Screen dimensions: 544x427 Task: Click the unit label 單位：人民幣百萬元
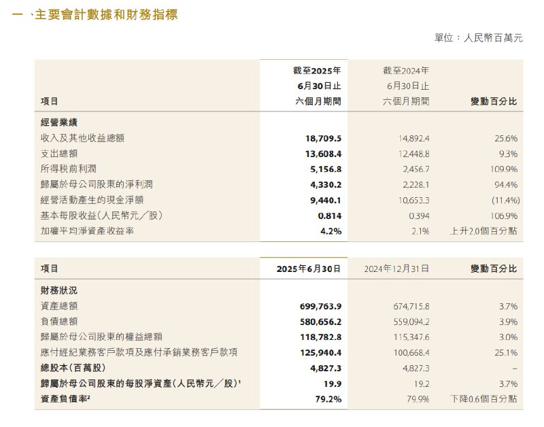click(479, 37)
